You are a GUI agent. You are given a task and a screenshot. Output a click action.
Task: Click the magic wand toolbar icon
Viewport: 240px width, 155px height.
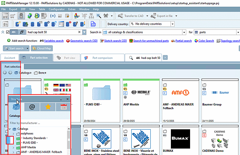click(99, 16)
